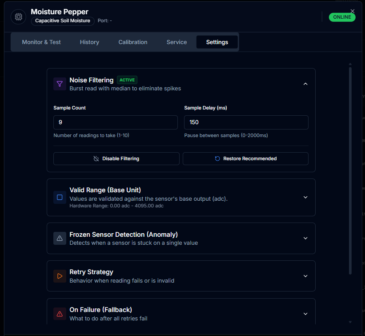Click the 'Moisture Pepper' title

60,12
